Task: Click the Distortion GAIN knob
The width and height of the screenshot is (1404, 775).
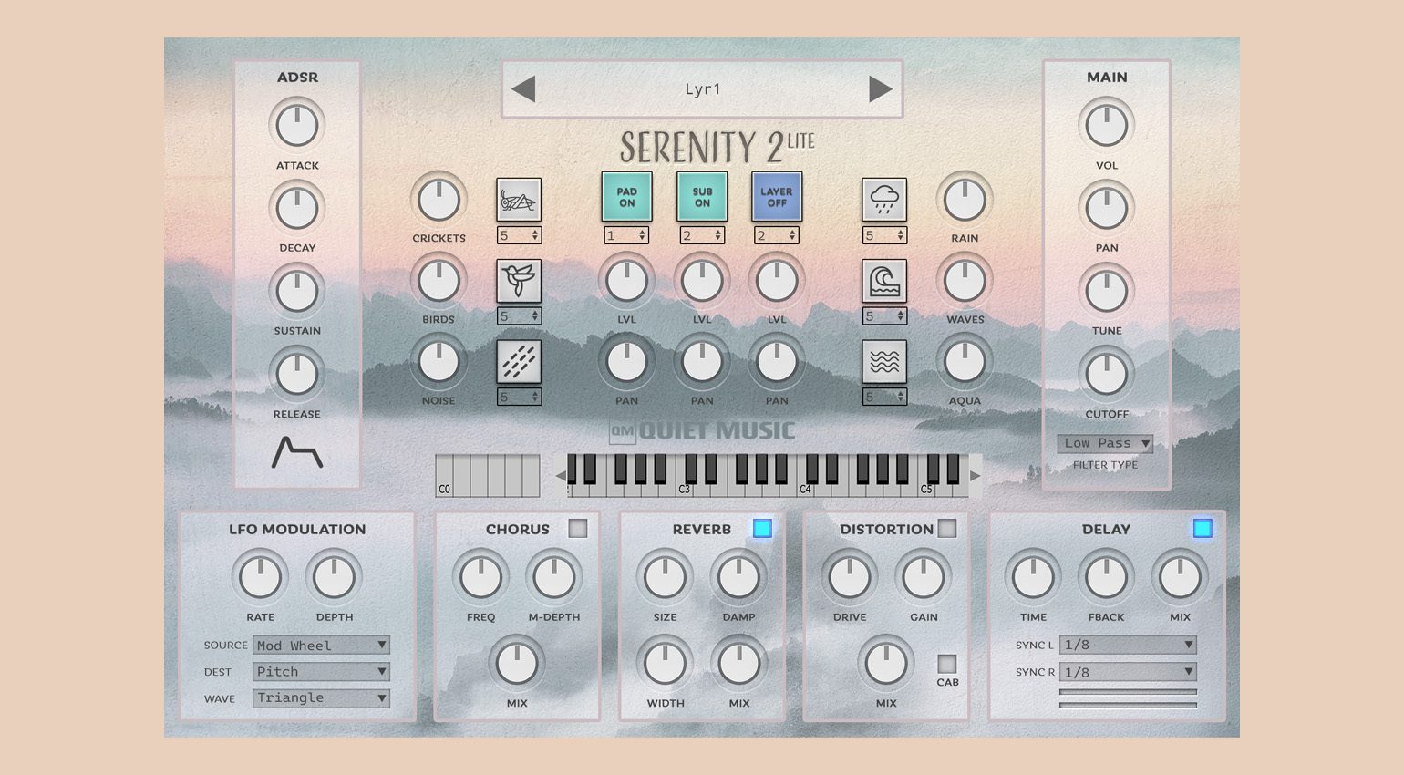Action: (924, 577)
